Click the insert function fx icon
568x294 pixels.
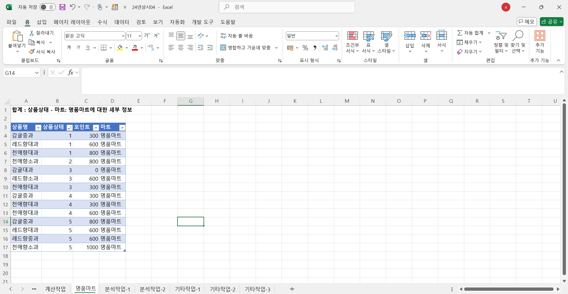pyautogui.click(x=70, y=73)
